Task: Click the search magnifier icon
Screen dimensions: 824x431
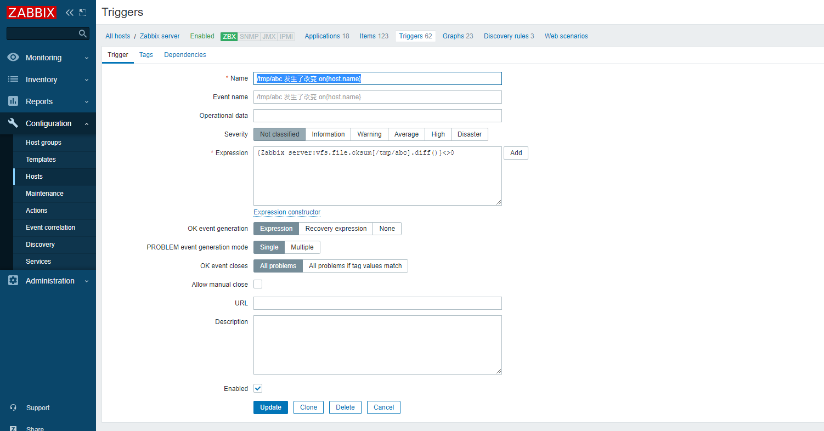Action: coord(83,33)
